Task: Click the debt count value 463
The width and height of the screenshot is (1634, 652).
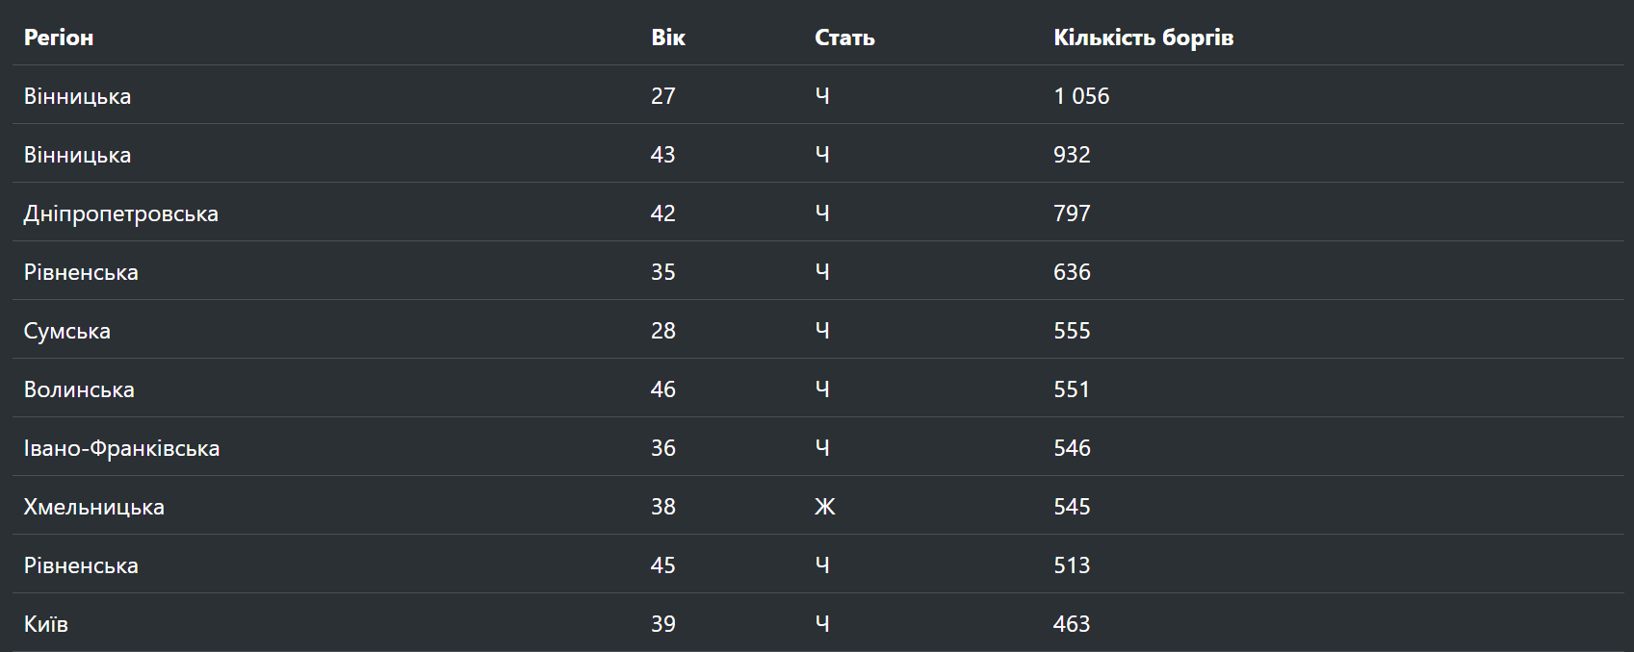Action: click(x=1072, y=624)
